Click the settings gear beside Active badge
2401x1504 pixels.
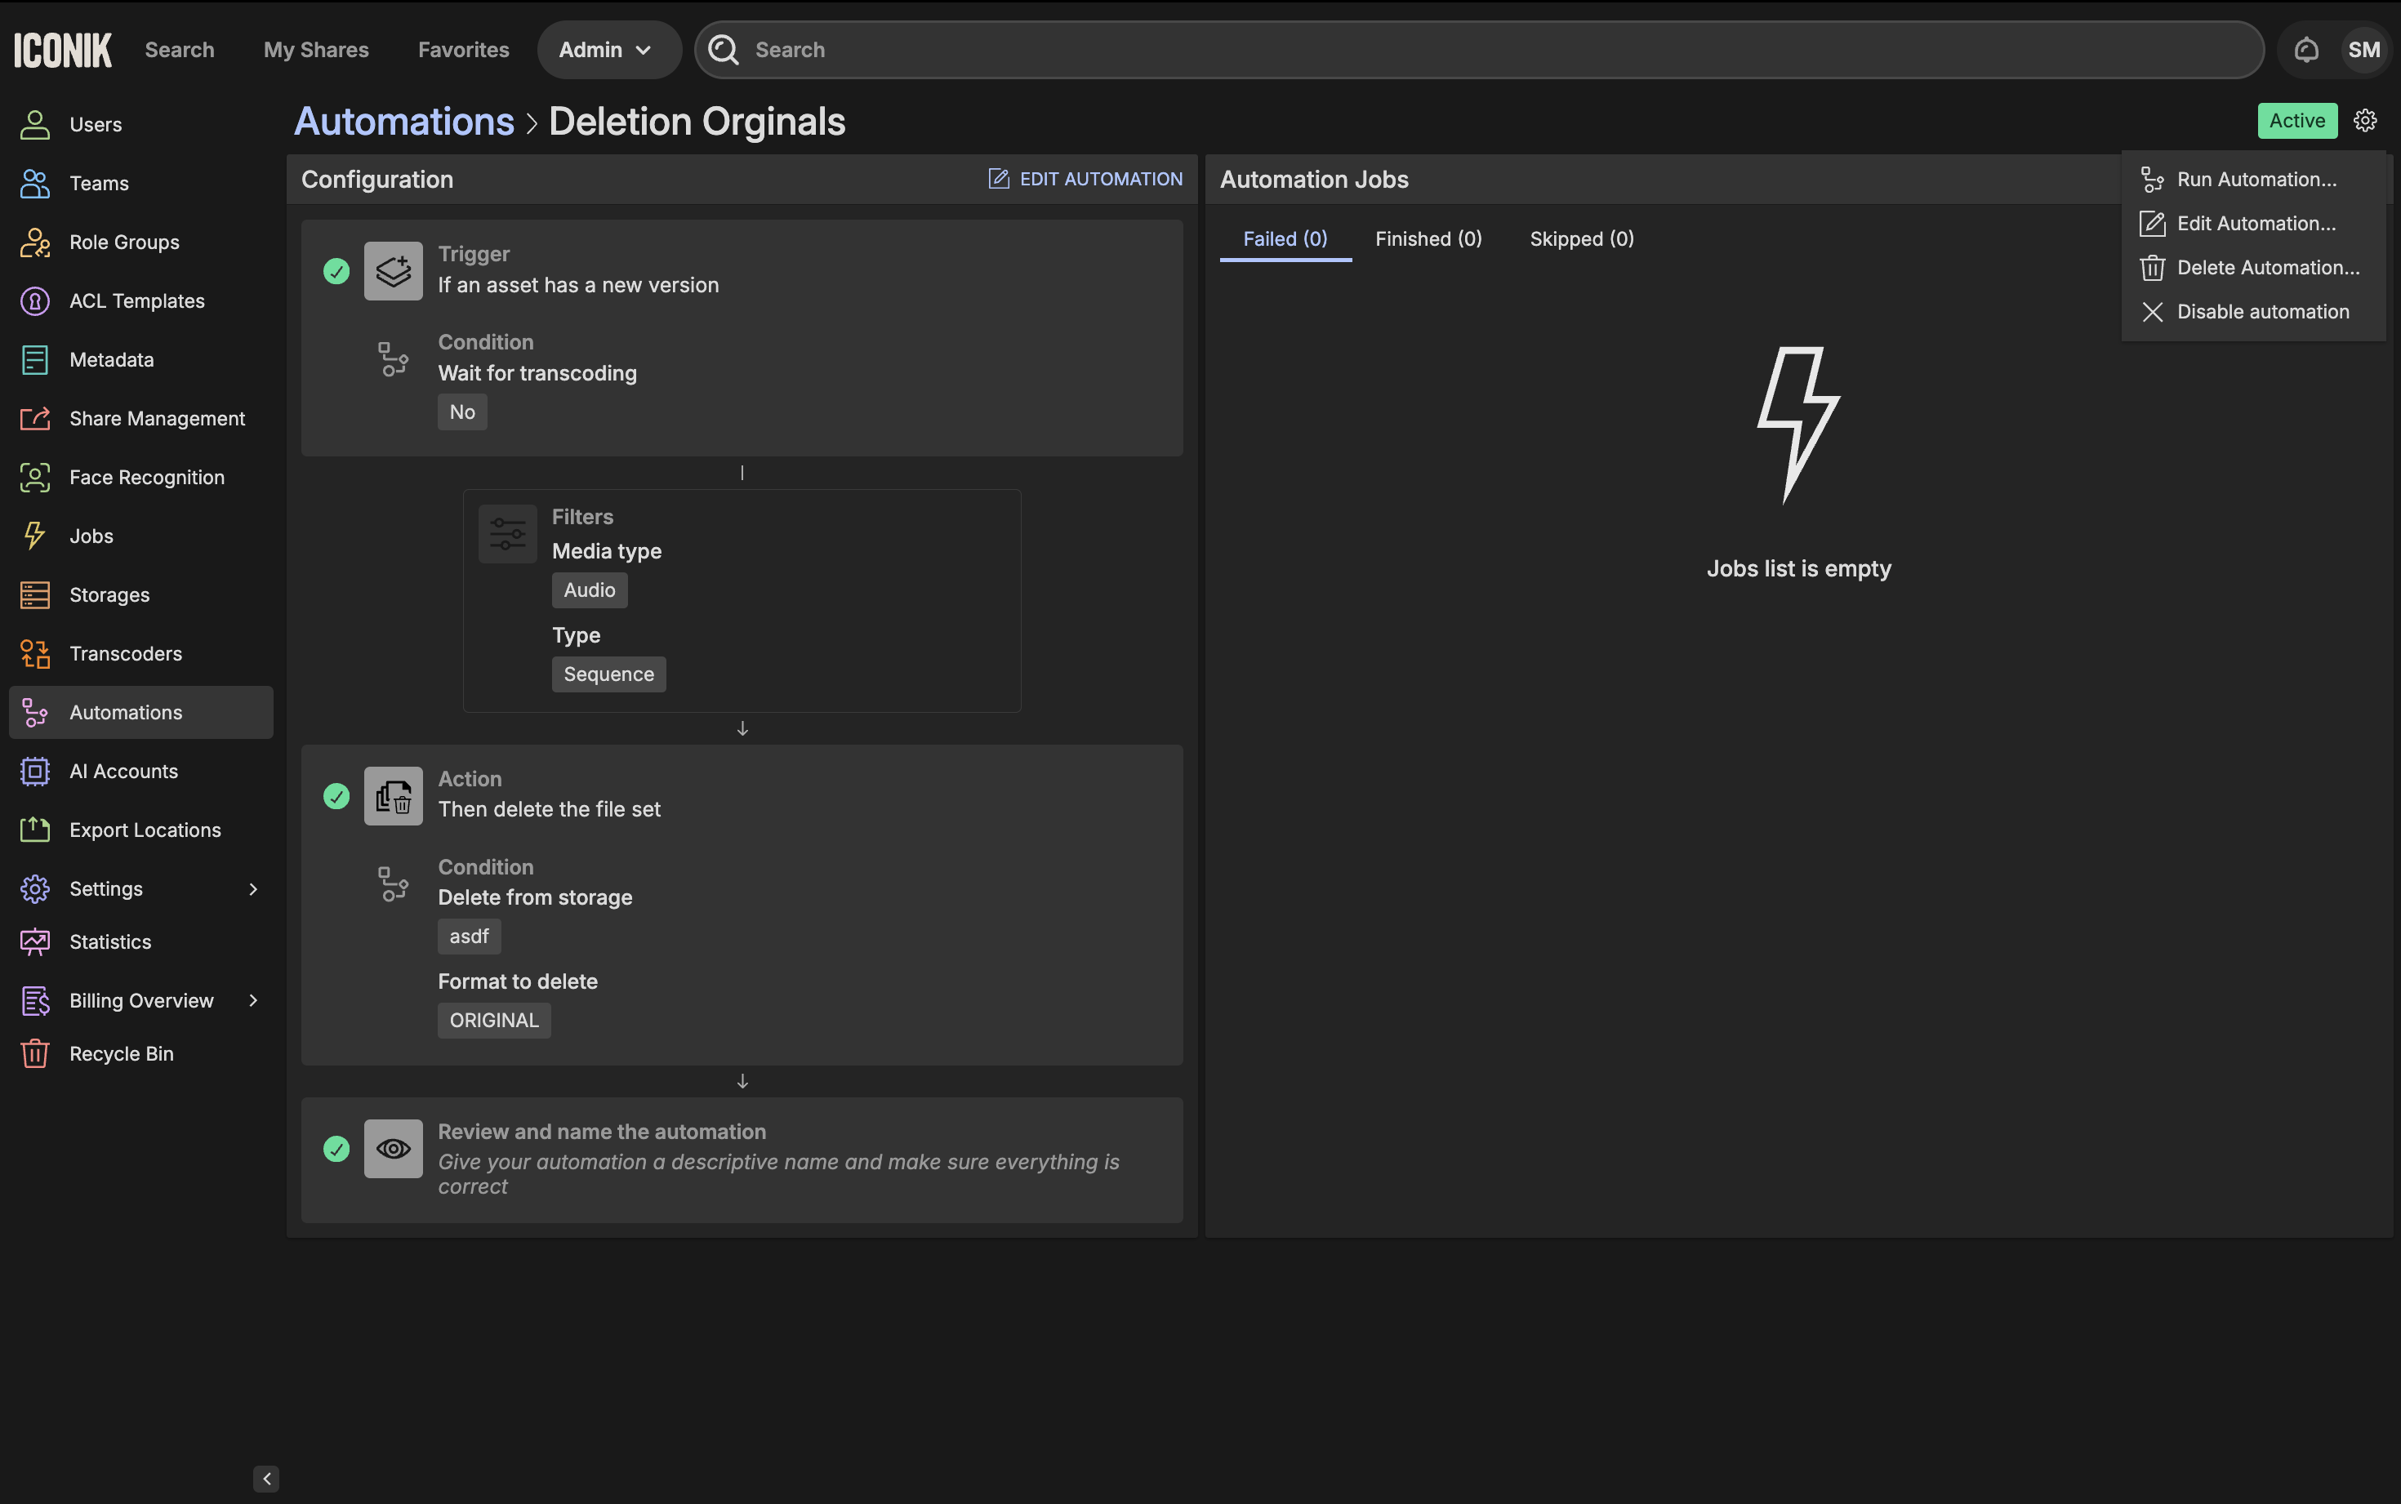click(x=2364, y=120)
